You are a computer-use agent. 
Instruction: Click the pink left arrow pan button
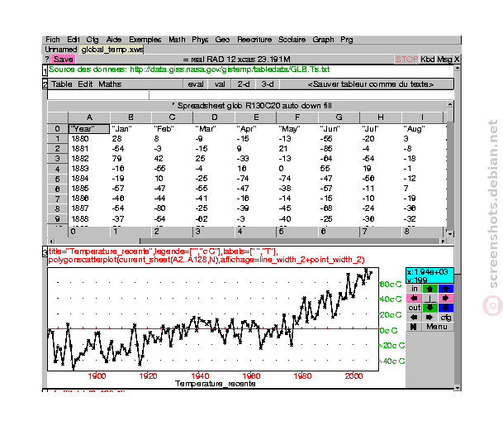click(414, 298)
